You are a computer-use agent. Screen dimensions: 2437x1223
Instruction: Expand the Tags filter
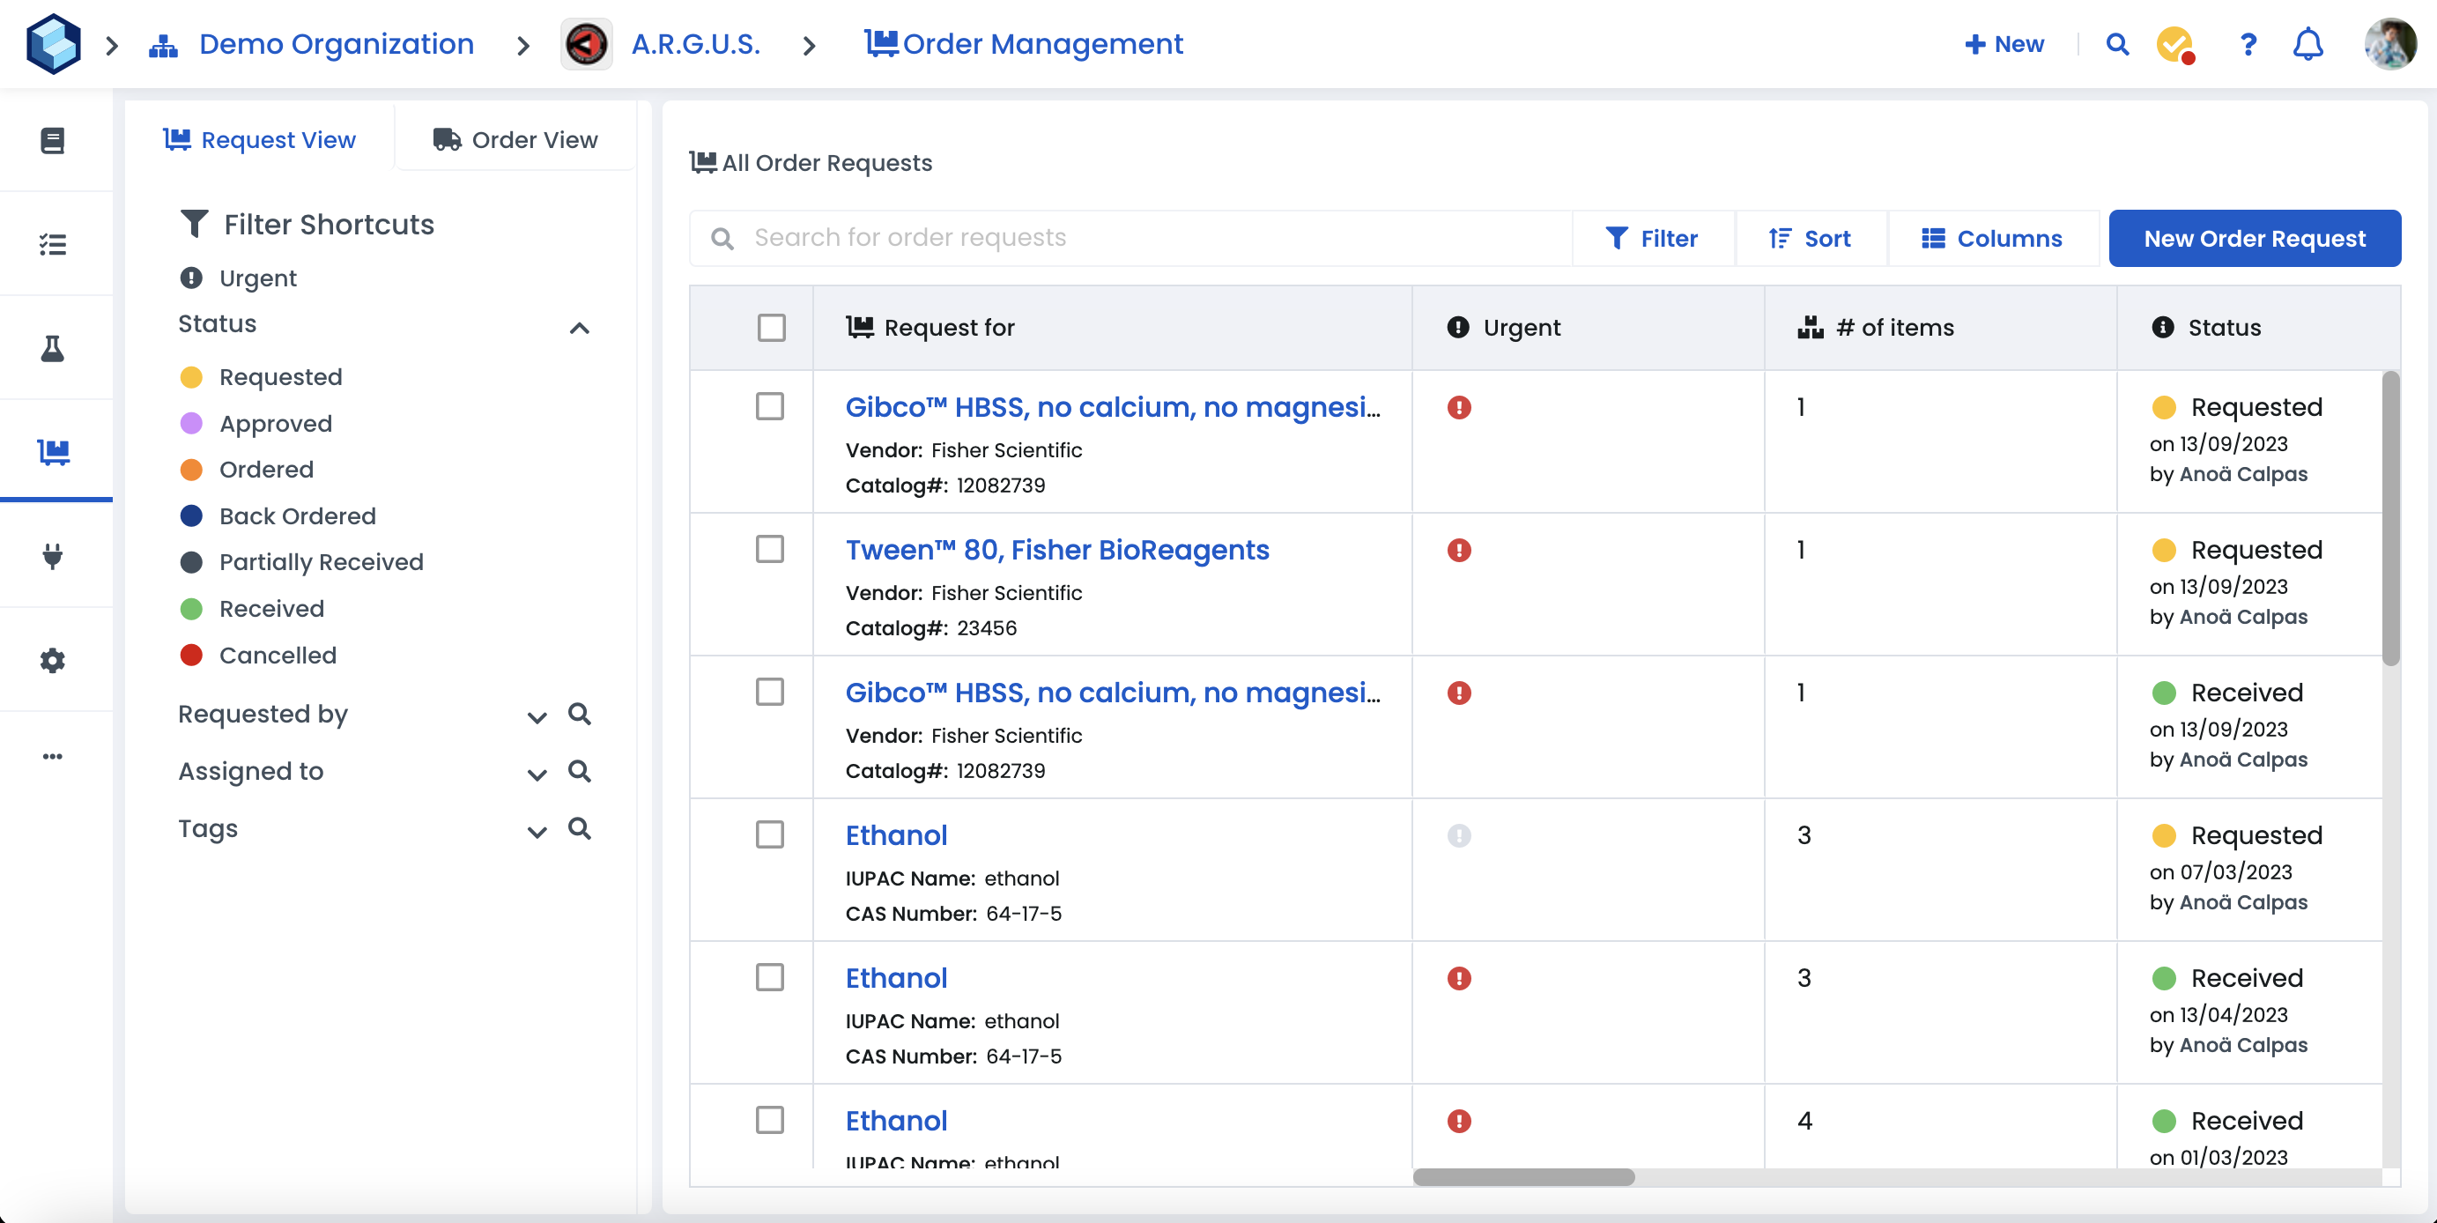(x=537, y=832)
